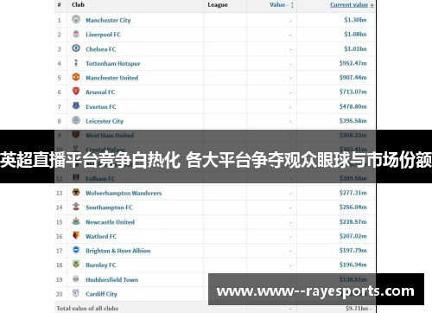432x313 pixels.
Task: Click the $395.58m value cell
Action: coord(353,121)
